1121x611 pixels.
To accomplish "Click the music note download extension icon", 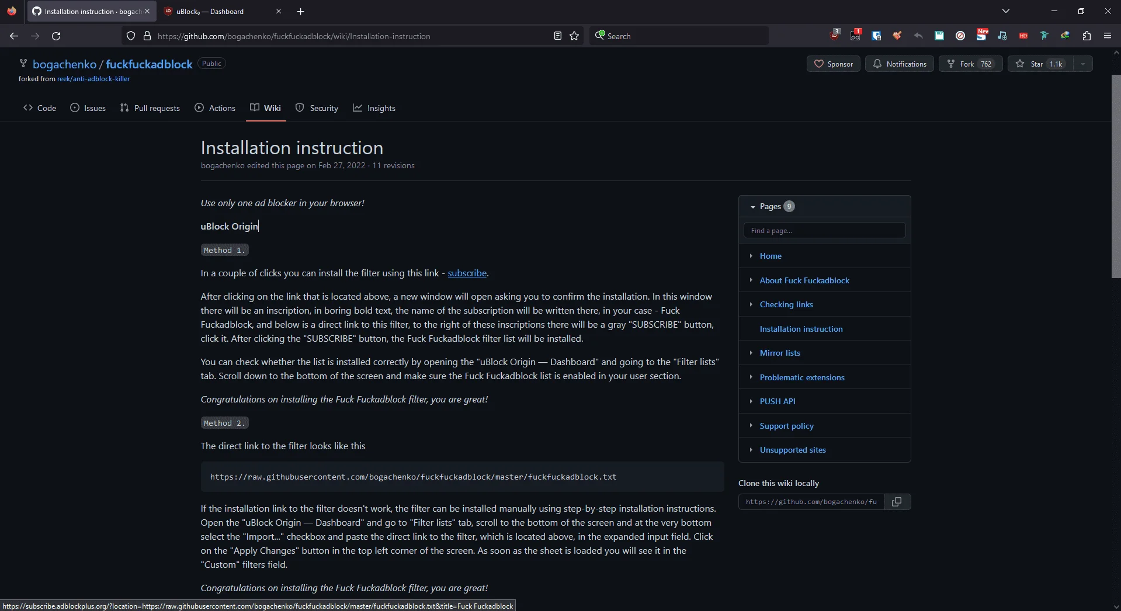I will tap(1002, 36).
